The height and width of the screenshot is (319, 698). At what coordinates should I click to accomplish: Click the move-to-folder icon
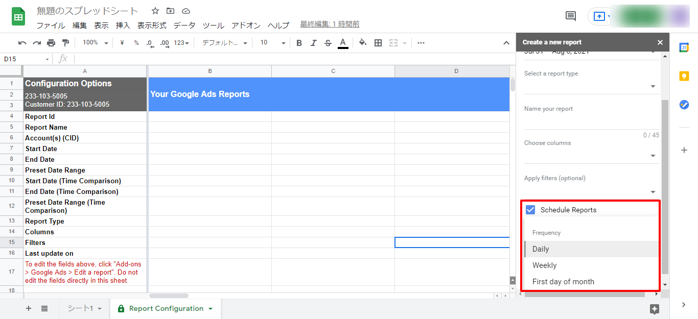click(170, 11)
